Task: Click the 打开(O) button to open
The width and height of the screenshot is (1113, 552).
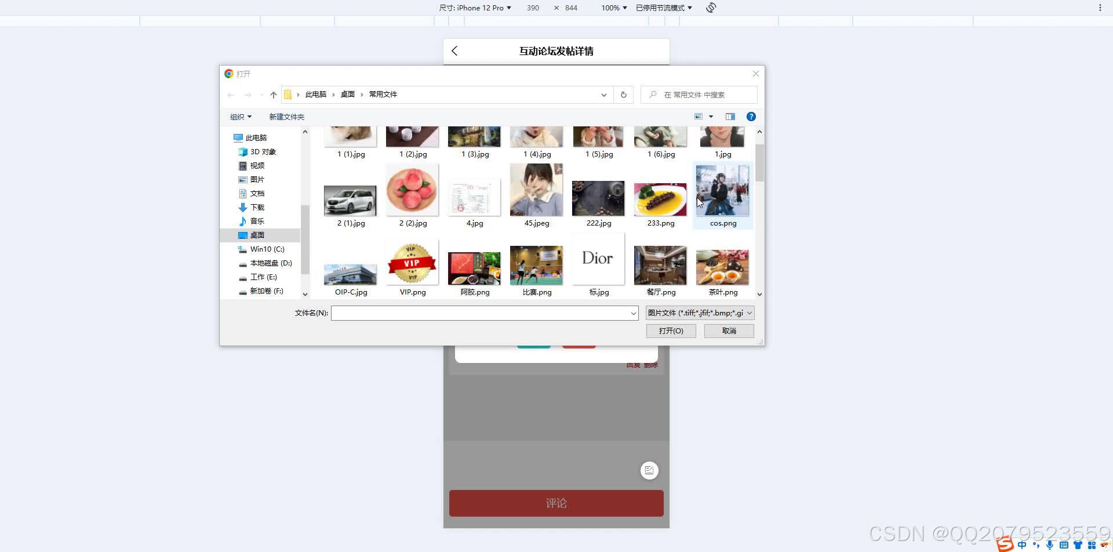Action: 671,331
